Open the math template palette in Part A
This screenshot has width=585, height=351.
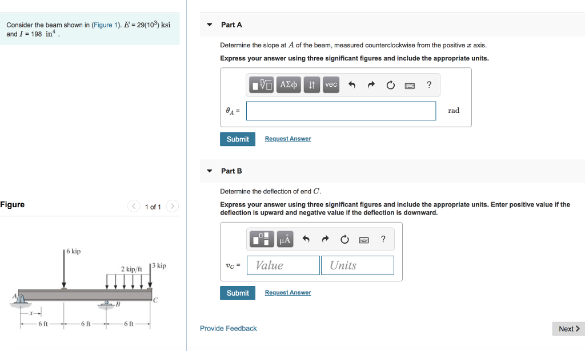262,84
